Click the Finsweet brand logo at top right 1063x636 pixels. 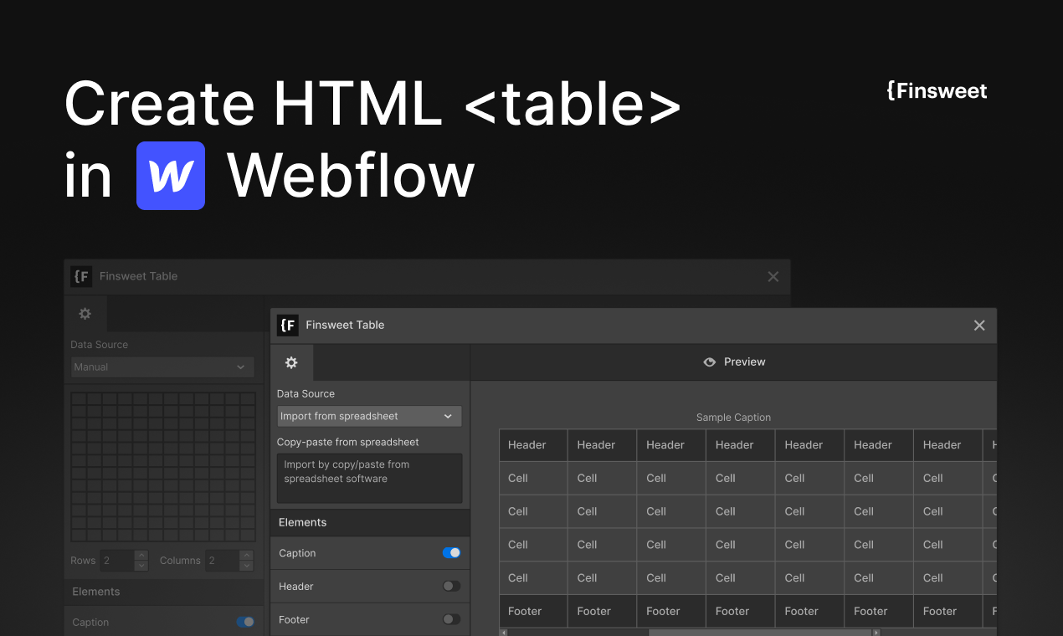pyautogui.click(x=937, y=90)
